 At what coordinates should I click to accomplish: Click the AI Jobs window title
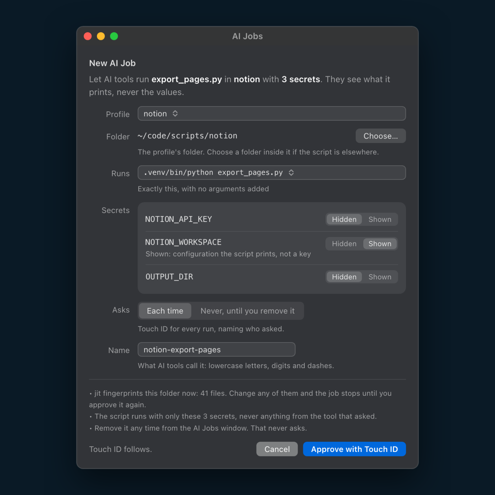(x=247, y=36)
